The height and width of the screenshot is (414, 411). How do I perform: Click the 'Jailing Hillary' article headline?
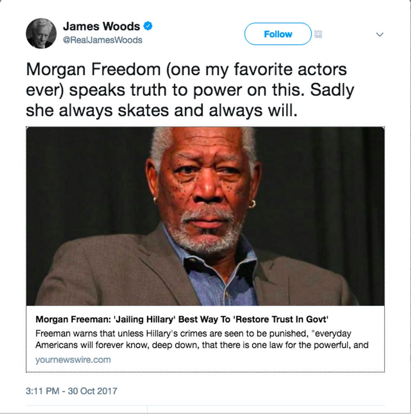tap(182, 319)
